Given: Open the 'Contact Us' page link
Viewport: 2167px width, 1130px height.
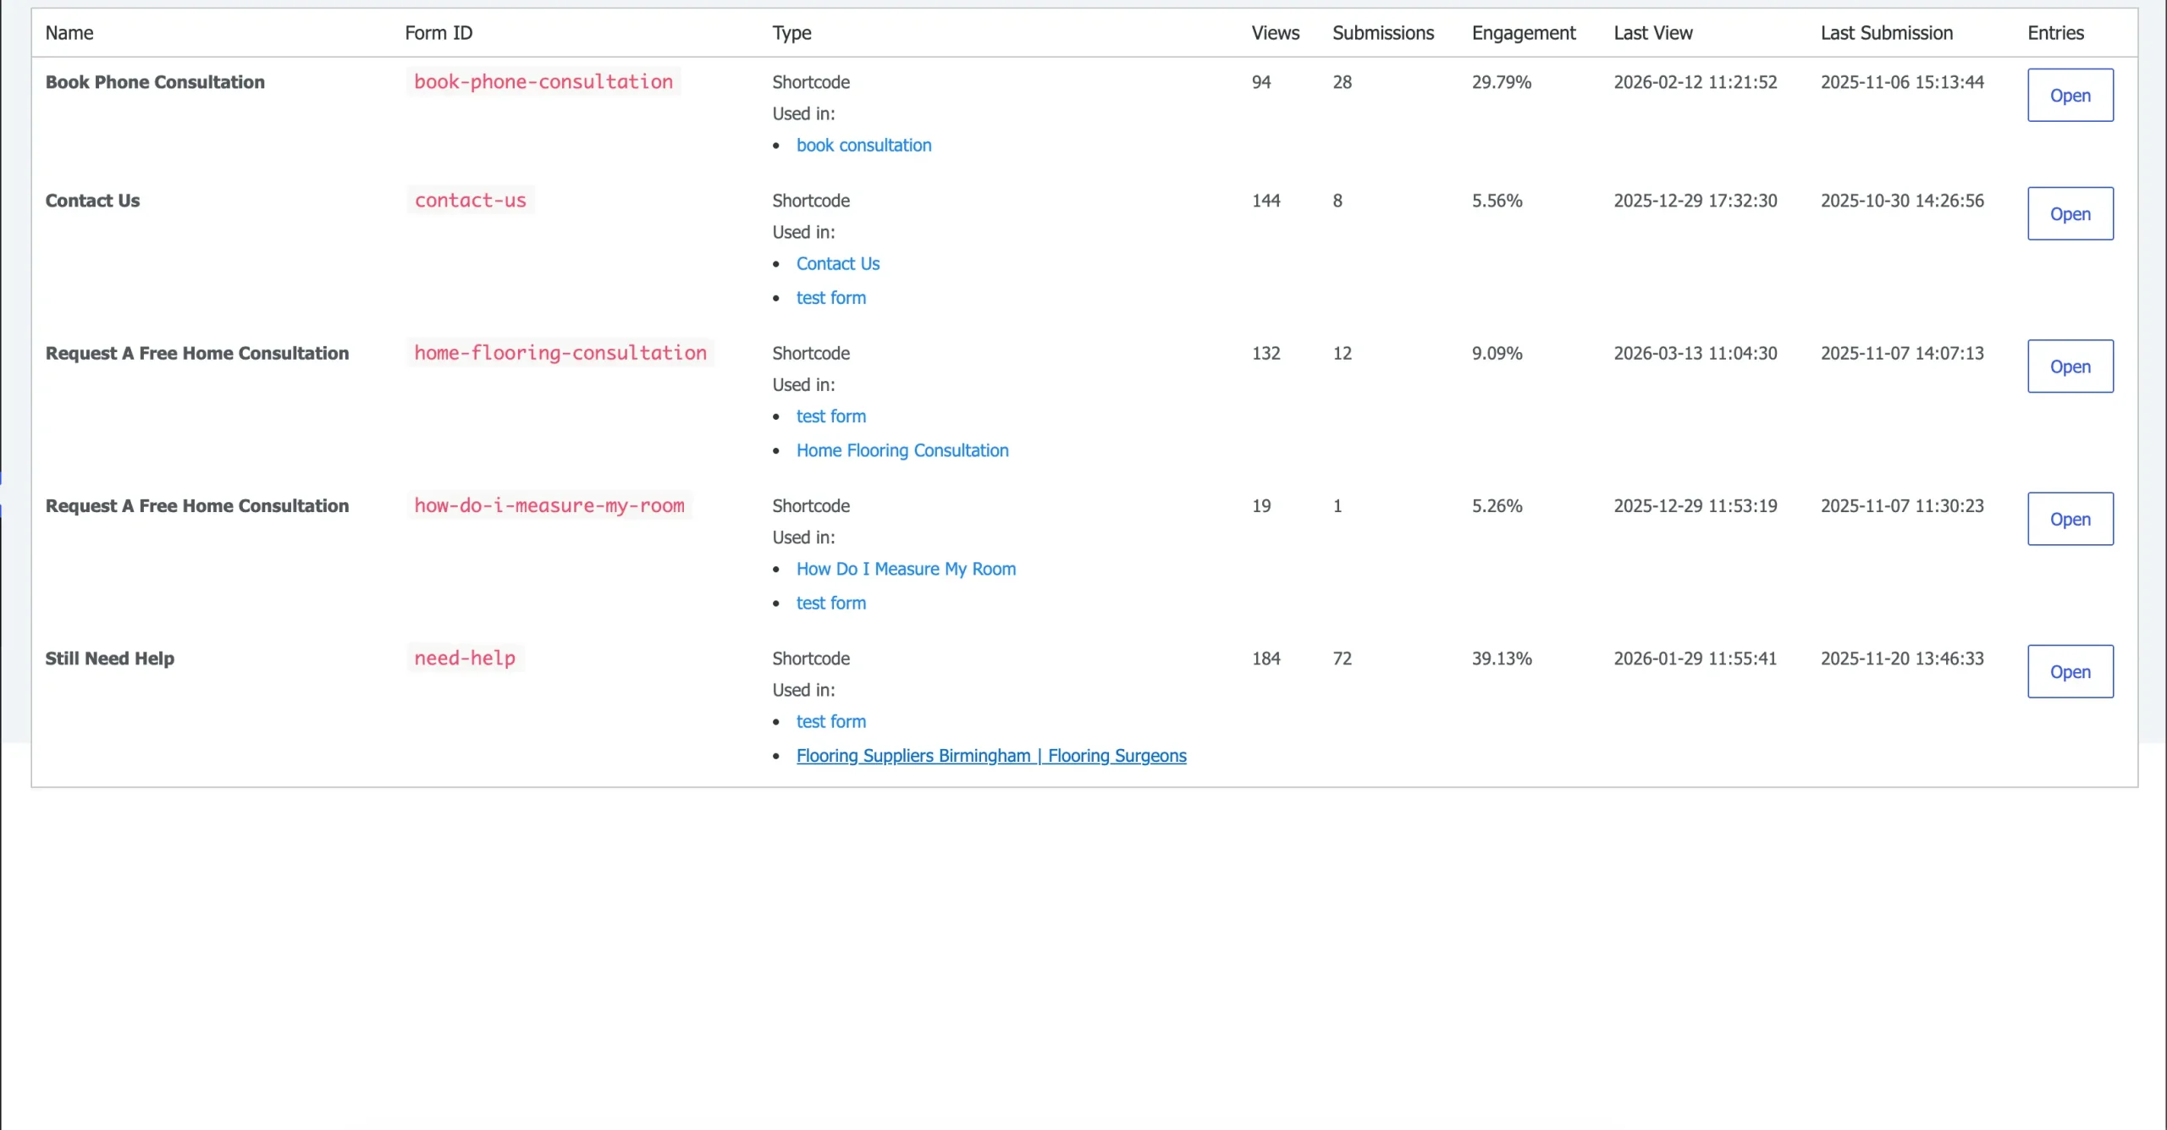Looking at the screenshot, I should [x=838, y=264].
